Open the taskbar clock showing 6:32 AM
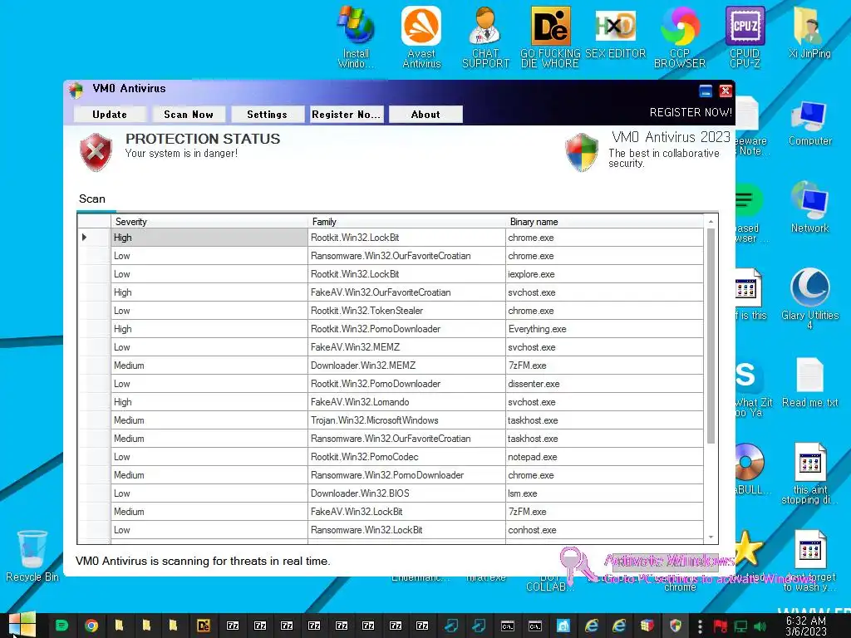The height and width of the screenshot is (638, 851). coord(806,626)
